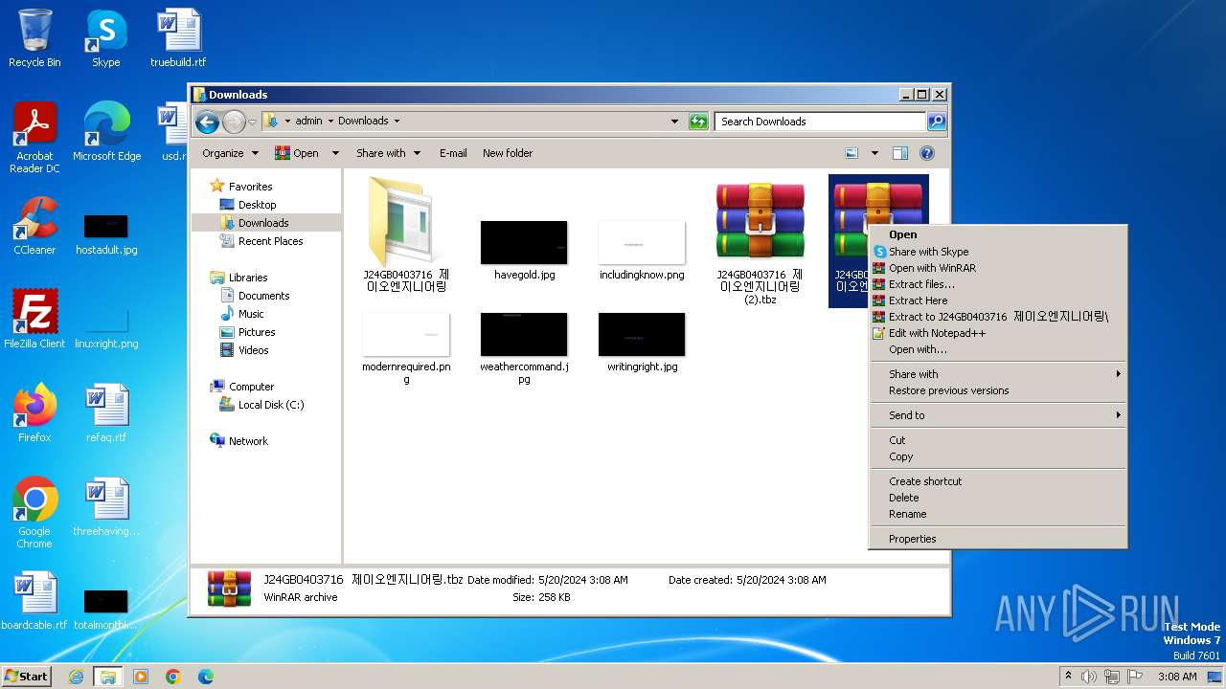Launch FileZilla Client shortcut

pos(34,320)
